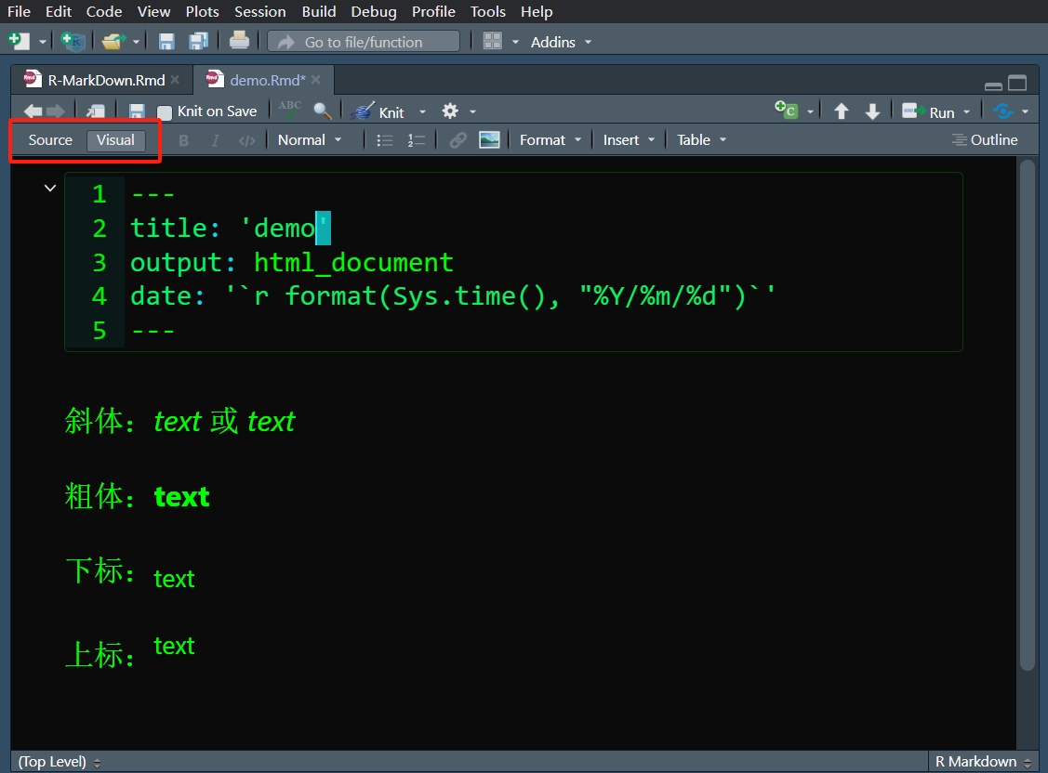
Task: Click the insert link icon
Action: click(x=458, y=140)
